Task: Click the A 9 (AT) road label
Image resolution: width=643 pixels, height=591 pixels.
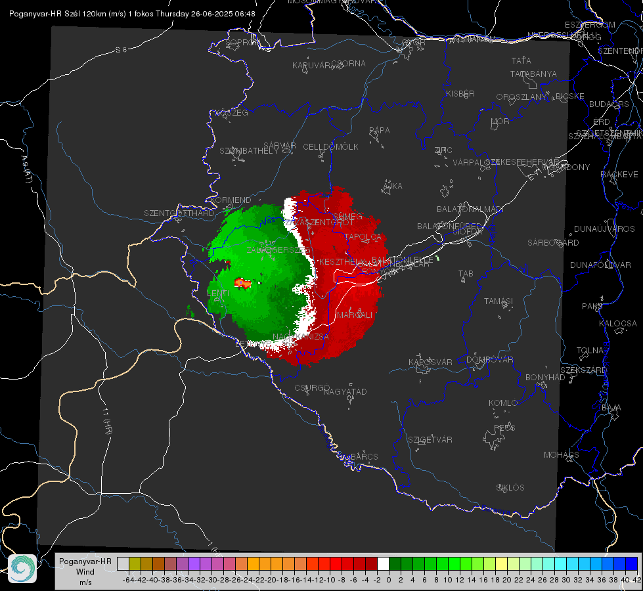Action: [26, 169]
